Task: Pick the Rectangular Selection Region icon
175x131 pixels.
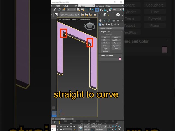Action: click(x=87, y=10)
